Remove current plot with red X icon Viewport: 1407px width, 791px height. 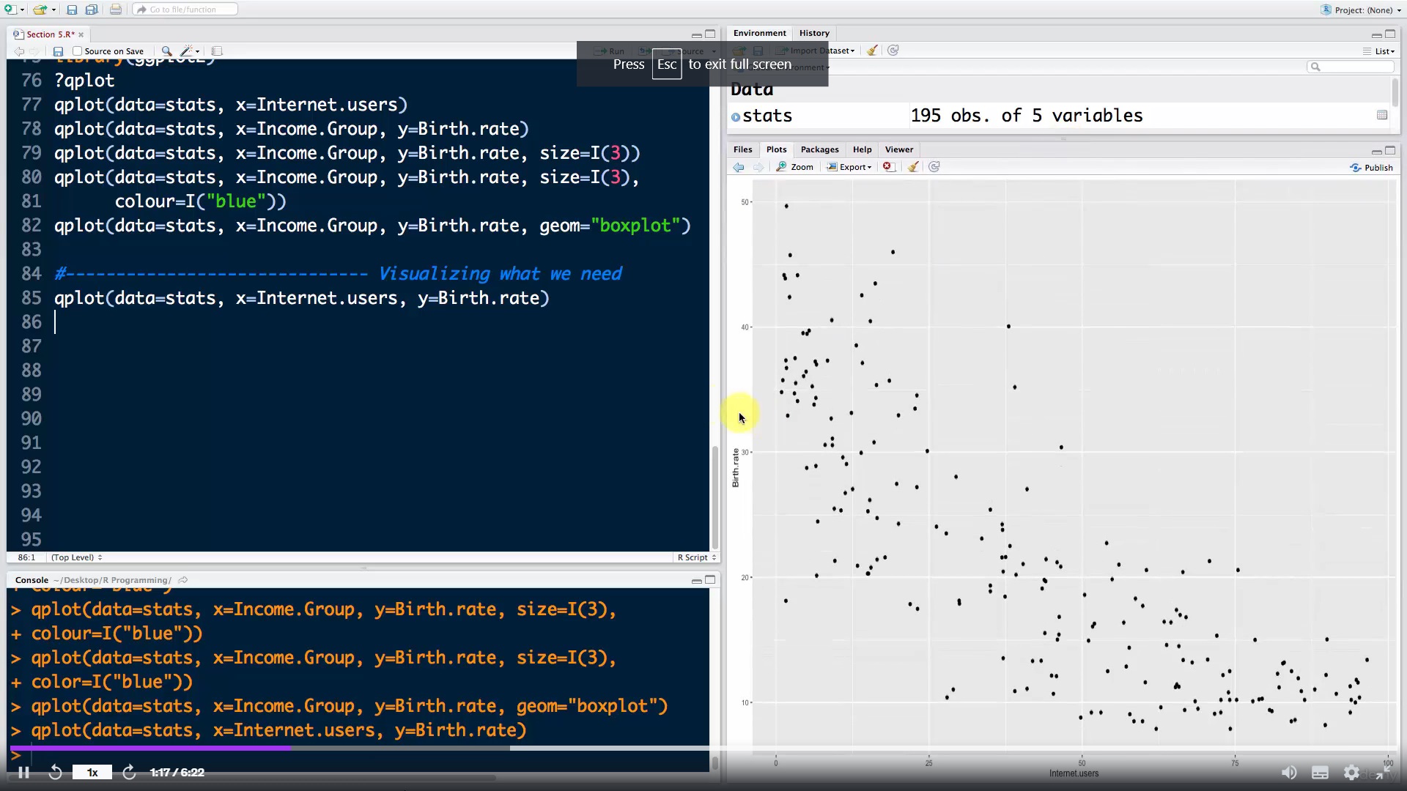pyautogui.click(x=888, y=167)
